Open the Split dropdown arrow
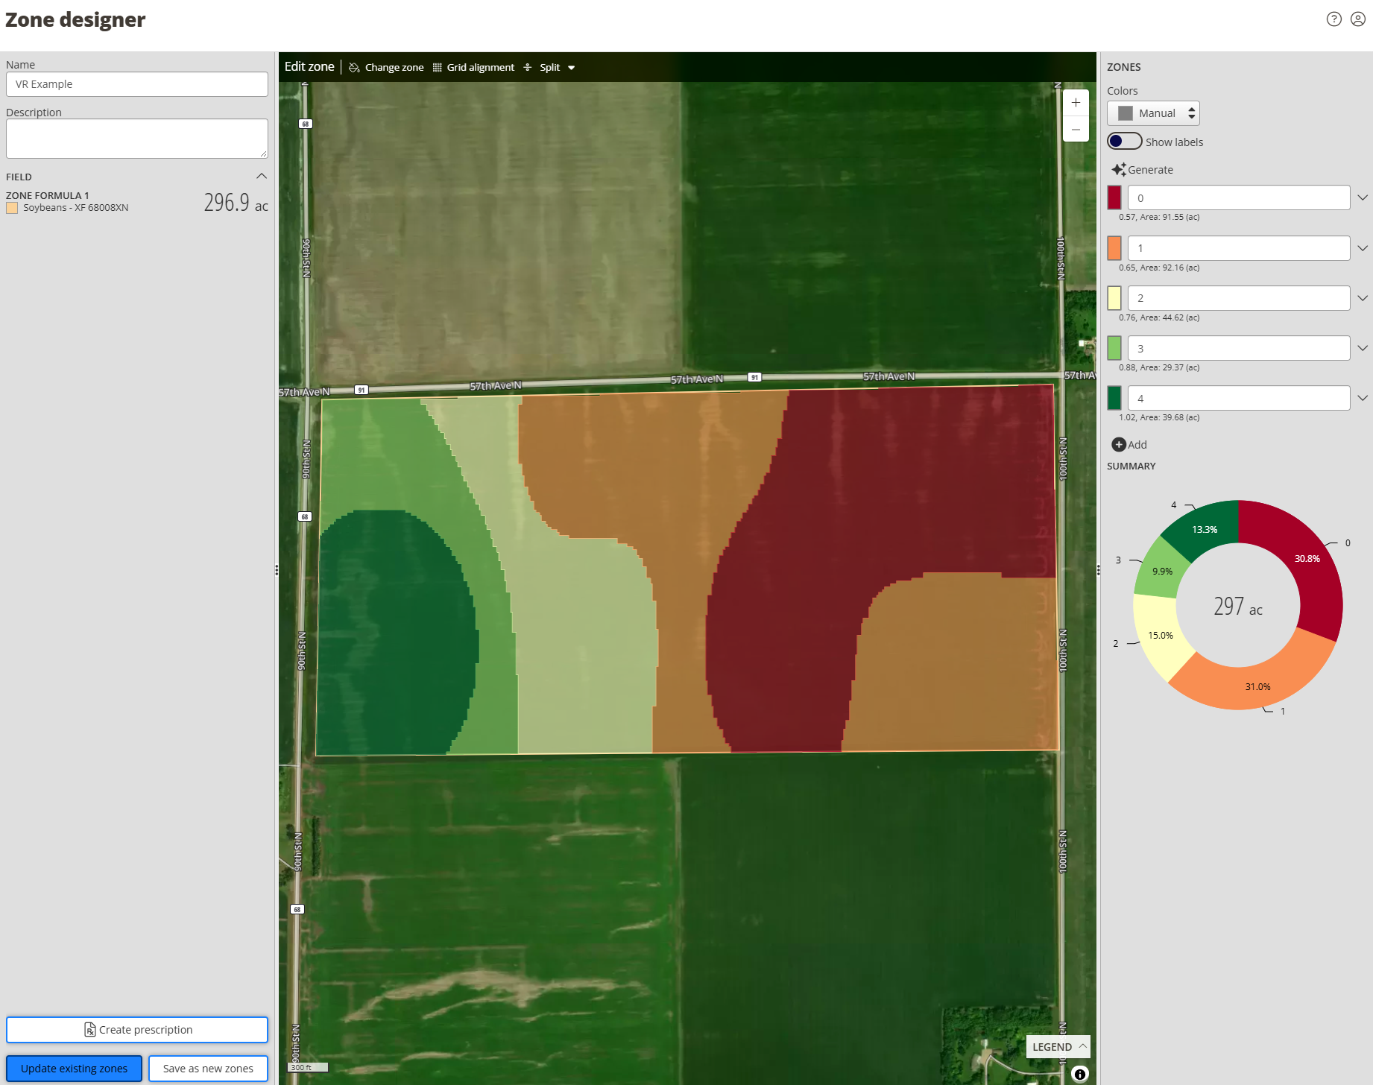1373x1085 pixels. coord(572,68)
